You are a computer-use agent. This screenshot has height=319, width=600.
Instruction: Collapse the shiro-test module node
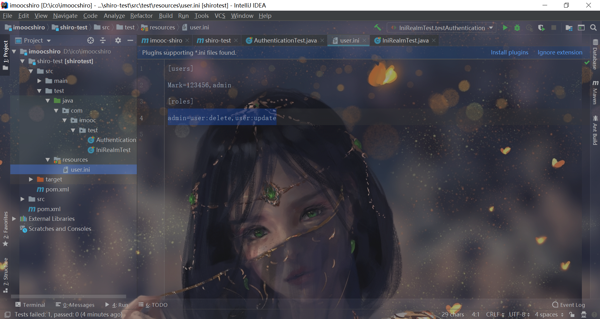(22, 61)
